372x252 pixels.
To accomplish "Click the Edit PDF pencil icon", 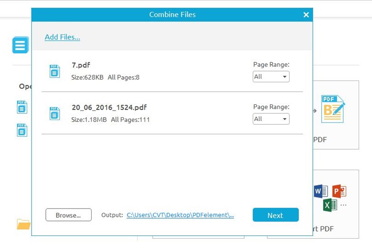I will tap(333, 109).
